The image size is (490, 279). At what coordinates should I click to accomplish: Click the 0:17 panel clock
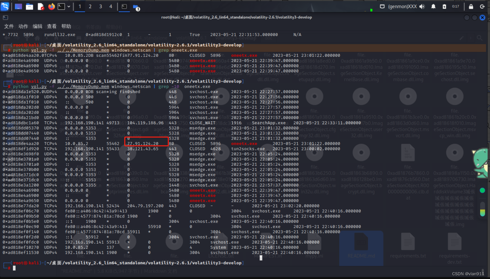(x=456, y=6)
